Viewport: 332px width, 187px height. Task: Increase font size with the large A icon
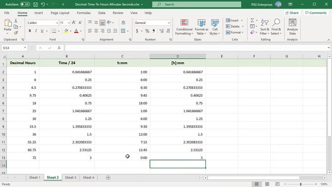(74, 22)
